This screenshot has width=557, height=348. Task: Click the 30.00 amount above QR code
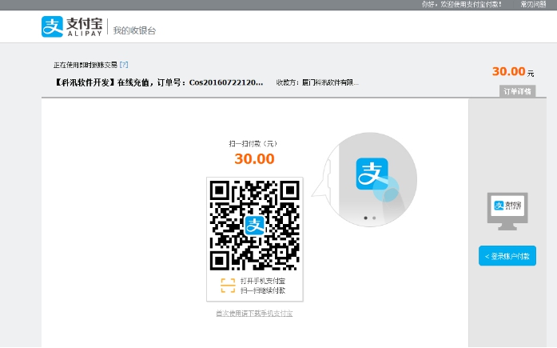tap(254, 158)
